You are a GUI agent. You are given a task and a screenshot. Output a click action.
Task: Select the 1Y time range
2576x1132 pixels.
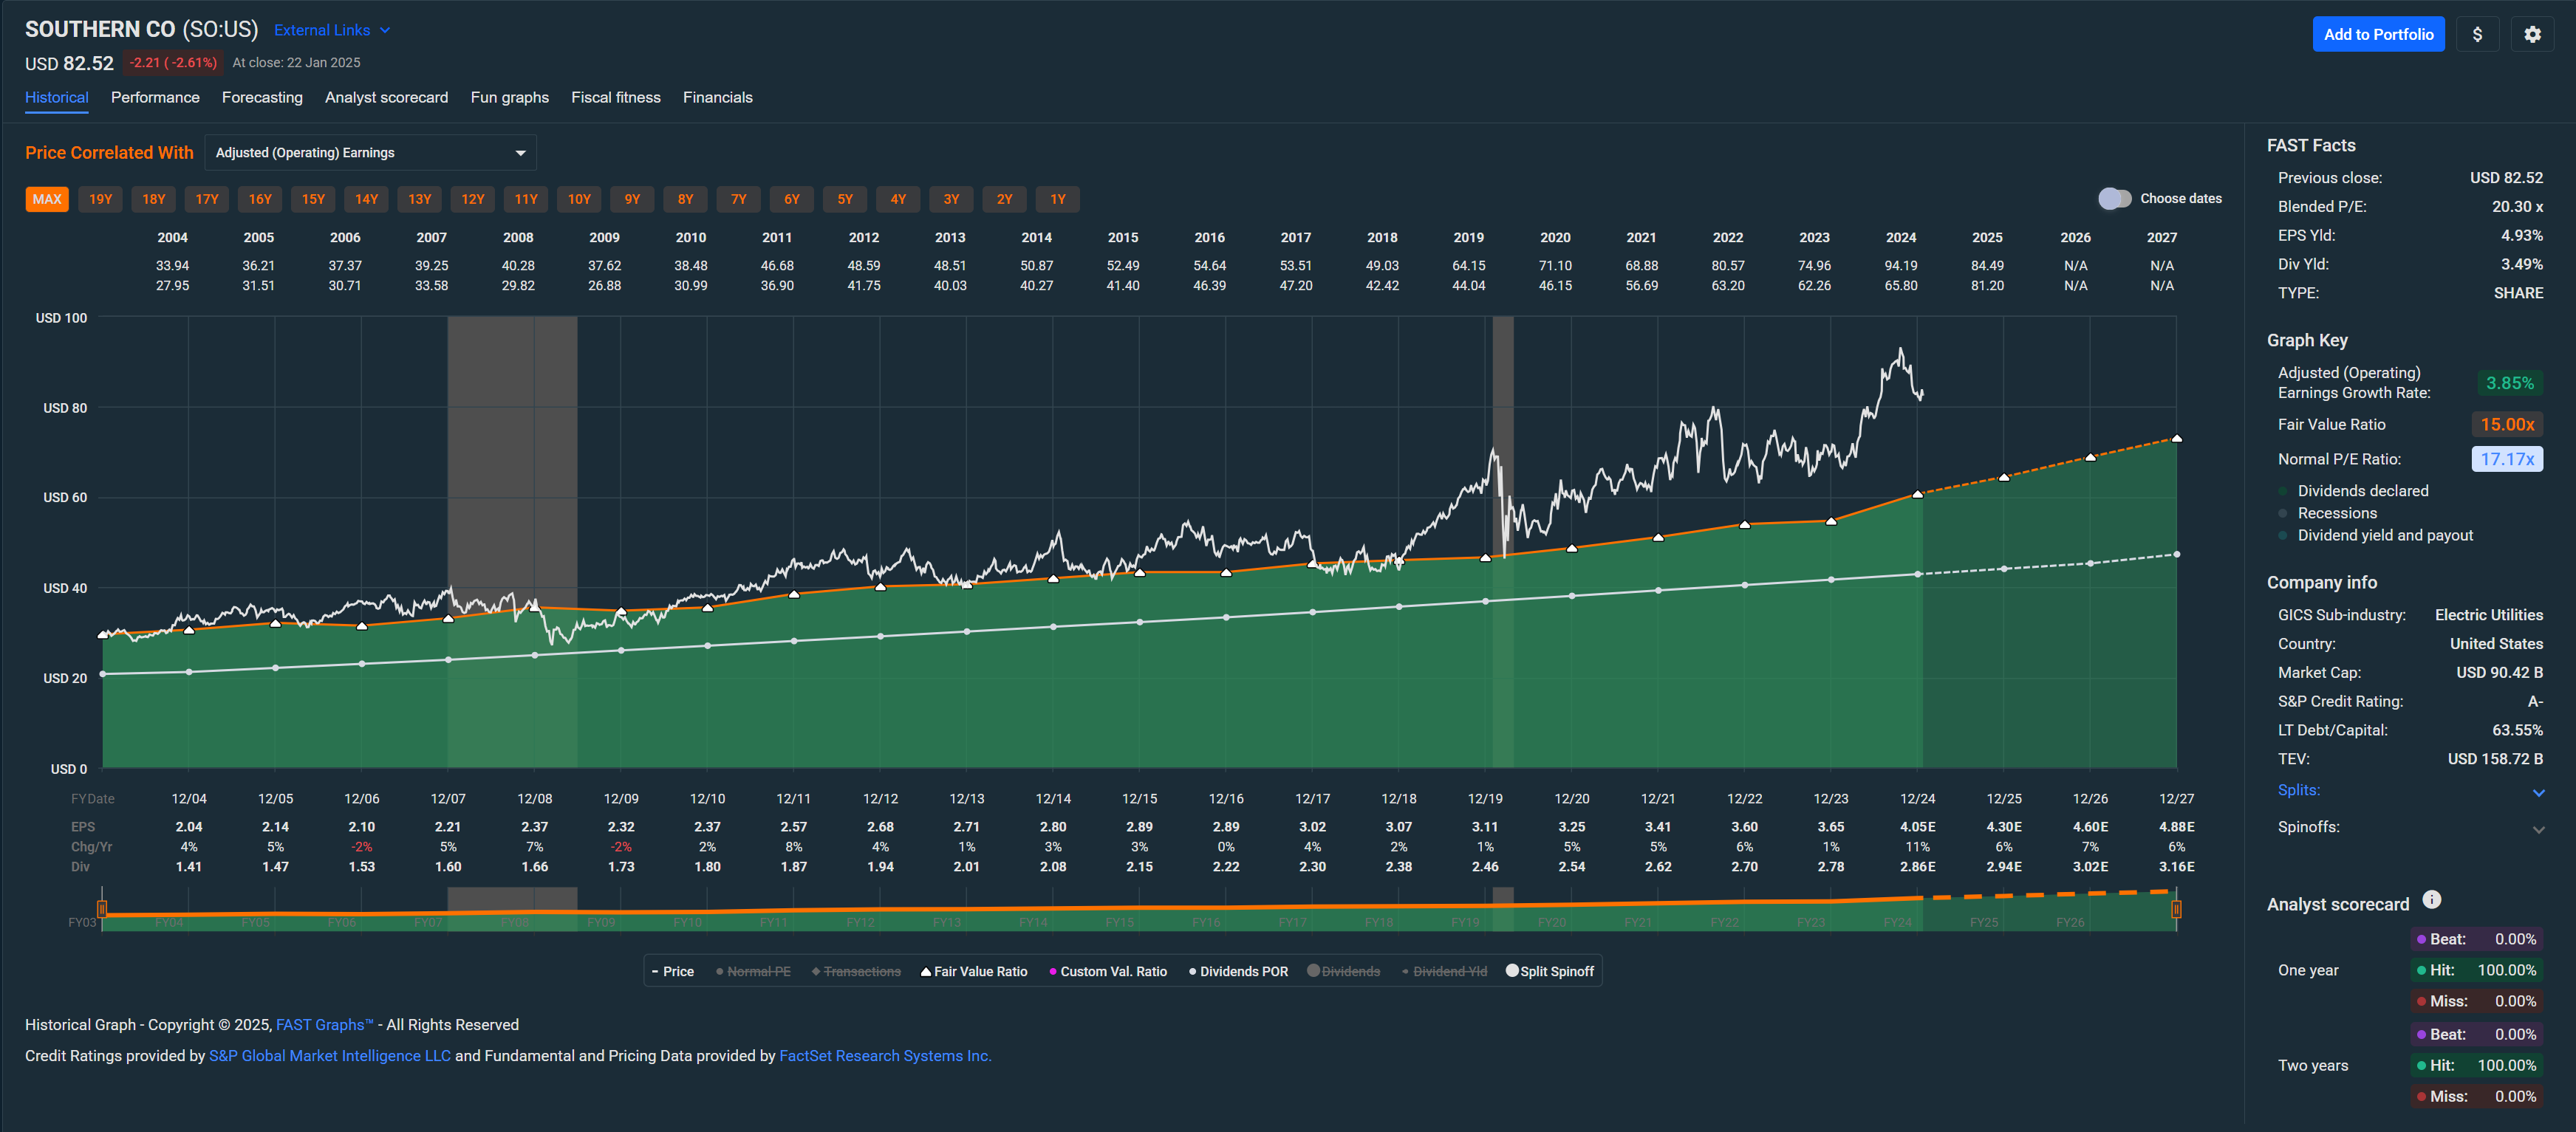click(x=1058, y=199)
